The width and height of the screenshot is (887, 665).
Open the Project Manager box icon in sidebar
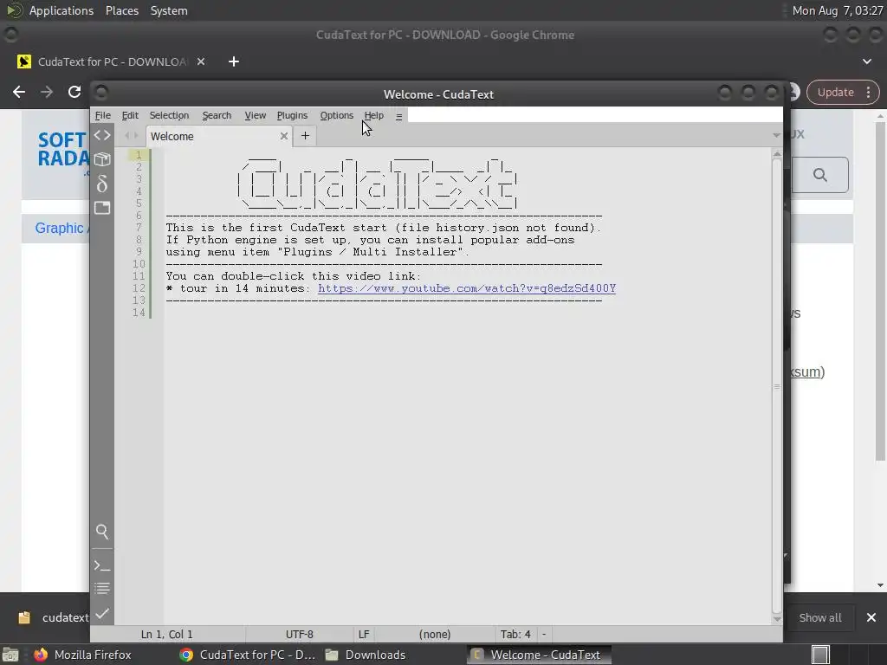point(102,159)
